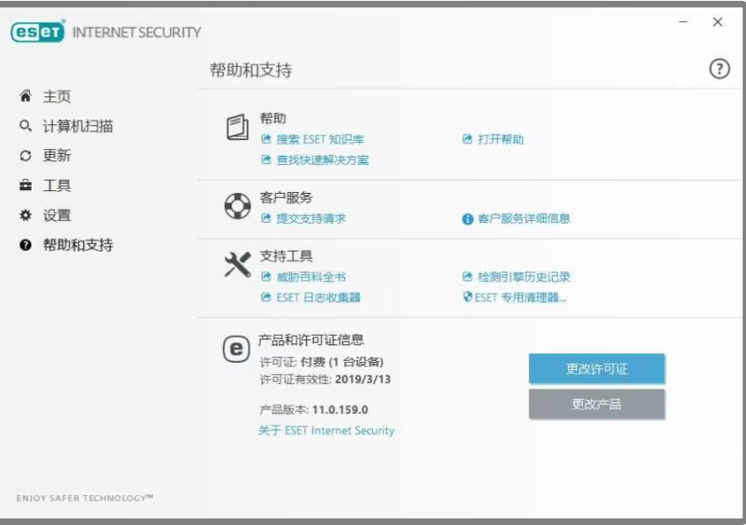Screen dimensions: 746x525
Task: Click the refresh icon beside 更新
Action: click(25, 156)
